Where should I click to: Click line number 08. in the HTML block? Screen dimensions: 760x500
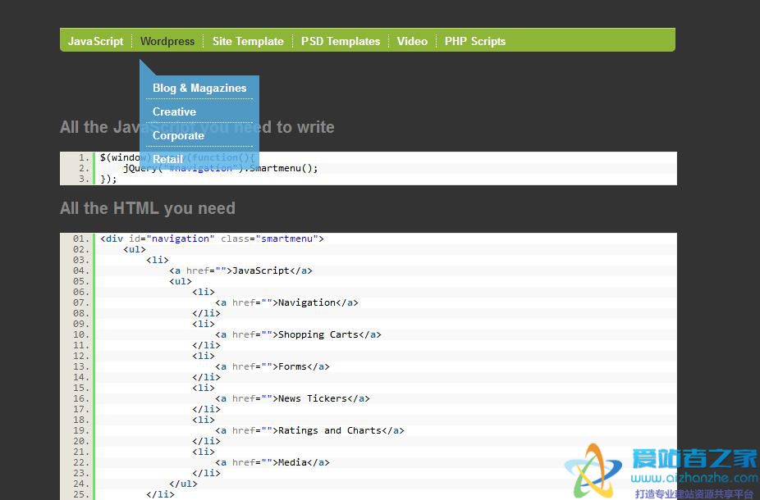[x=81, y=313]
